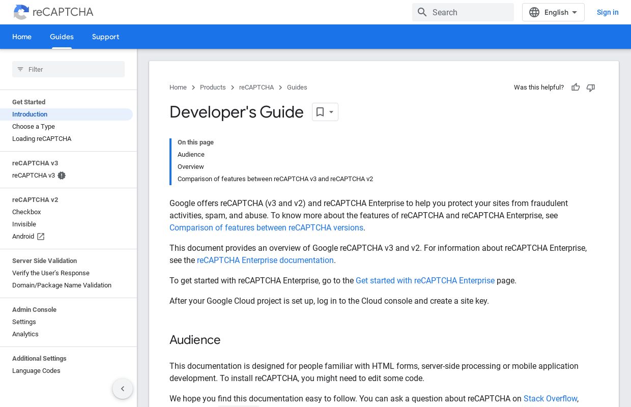Screen dimensions: 631x407
Task: Open the Home tab in blue bar
Action: [x=22, y=37]
